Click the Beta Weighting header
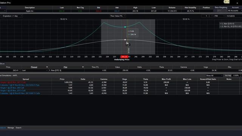Viewport: 242px width, 136px height. [221, 8]
